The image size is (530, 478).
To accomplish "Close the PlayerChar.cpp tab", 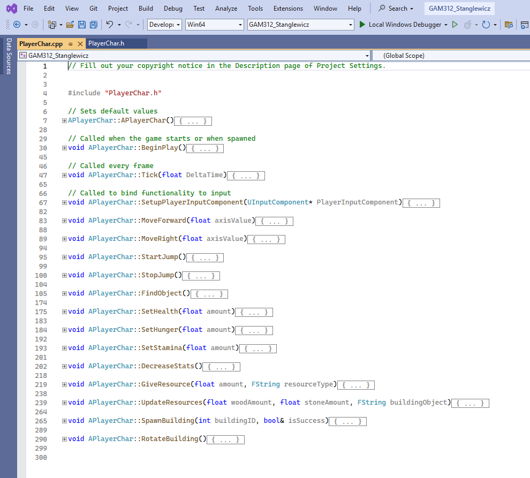I will coord(80,44).
